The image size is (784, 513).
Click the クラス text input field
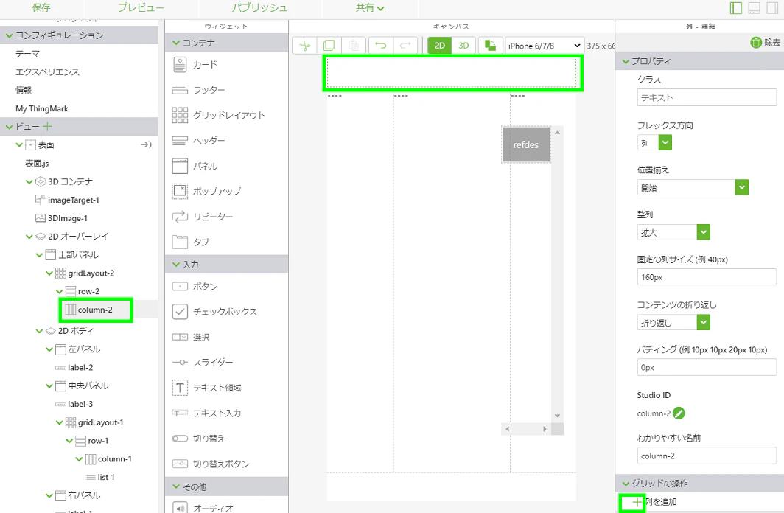pos(707,97)
